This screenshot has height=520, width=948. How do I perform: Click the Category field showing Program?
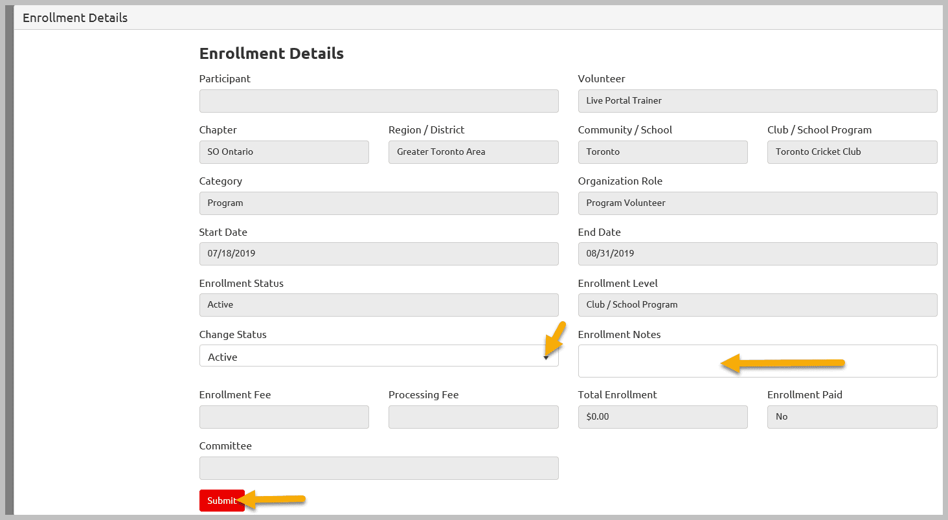[379, 203]
